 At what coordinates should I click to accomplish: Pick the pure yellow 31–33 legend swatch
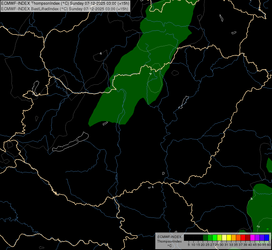[x=229, y=237]
